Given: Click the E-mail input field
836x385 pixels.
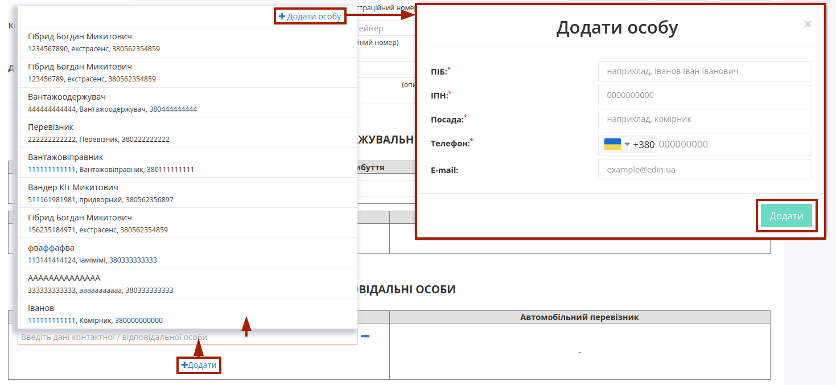Looking at the screenshot, I should pos(705,169).
